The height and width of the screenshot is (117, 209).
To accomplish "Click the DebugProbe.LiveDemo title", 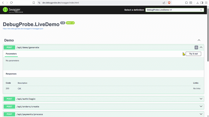I will [x=31, y=24].
